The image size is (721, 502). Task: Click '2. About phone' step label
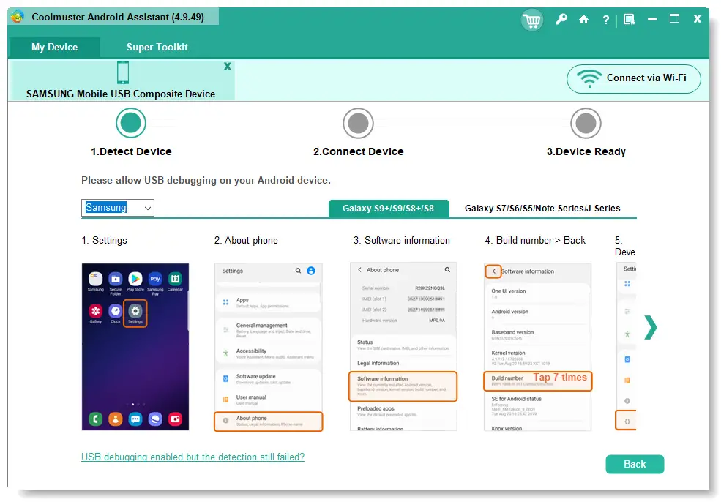pyautogui.click(x=246, y=241)
